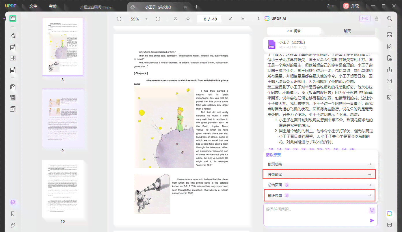Toggle the UPDF AI icon in right sidebar
This screenshot has height=232, width=402.
[x=389, y=214]
